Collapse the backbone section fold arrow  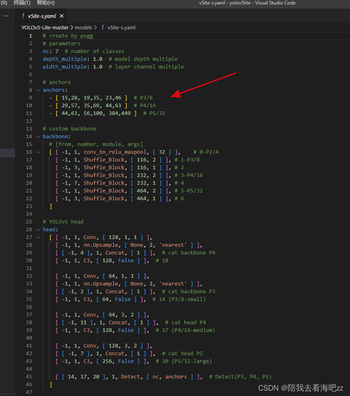click(38, 137)
